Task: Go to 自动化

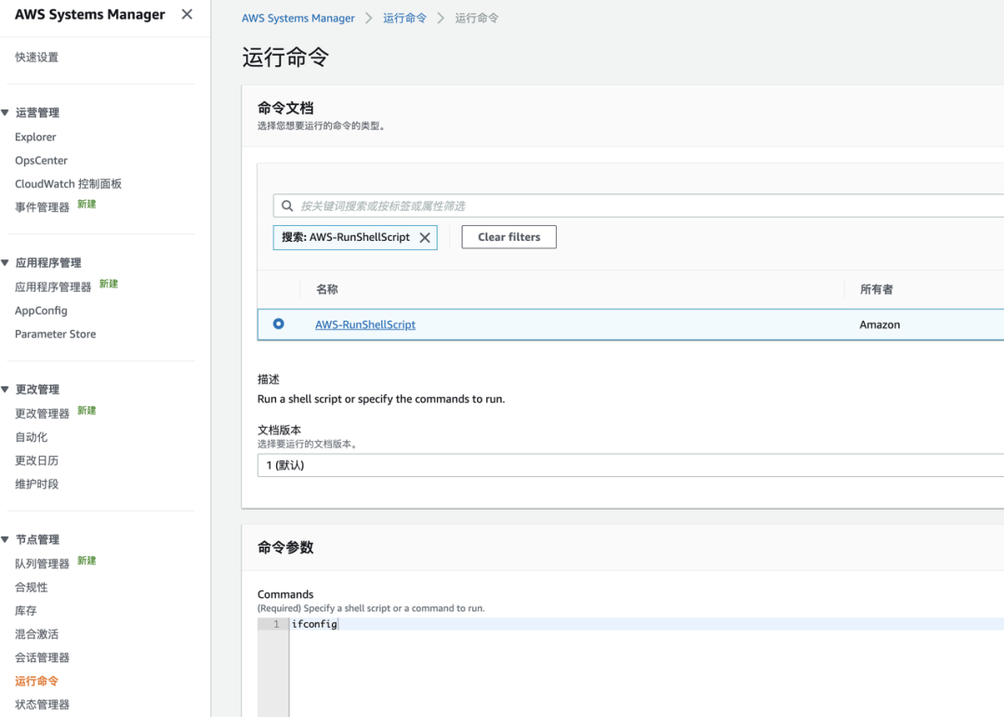Action: (31, 437)
